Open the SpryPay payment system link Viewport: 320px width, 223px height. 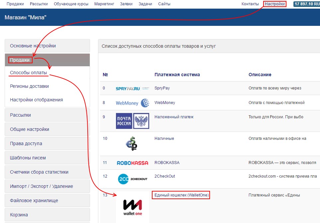(162, 88)
